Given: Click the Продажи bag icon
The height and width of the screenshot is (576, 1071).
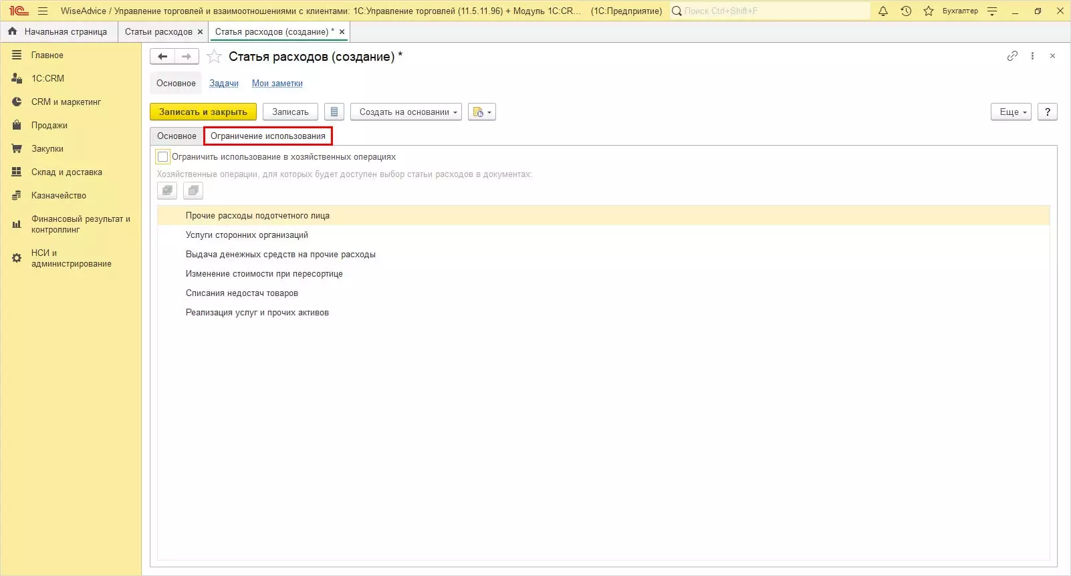Looking at the screenshot, I should point(17,125).
